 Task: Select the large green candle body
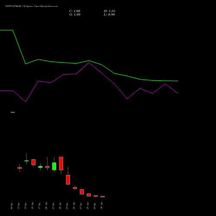click(54, 166)
